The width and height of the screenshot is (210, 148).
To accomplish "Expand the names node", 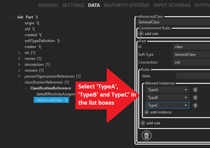I will pyautogui.click(x=19, y=59).
